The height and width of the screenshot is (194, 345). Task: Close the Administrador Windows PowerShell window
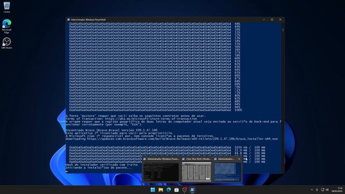(280, 19)
